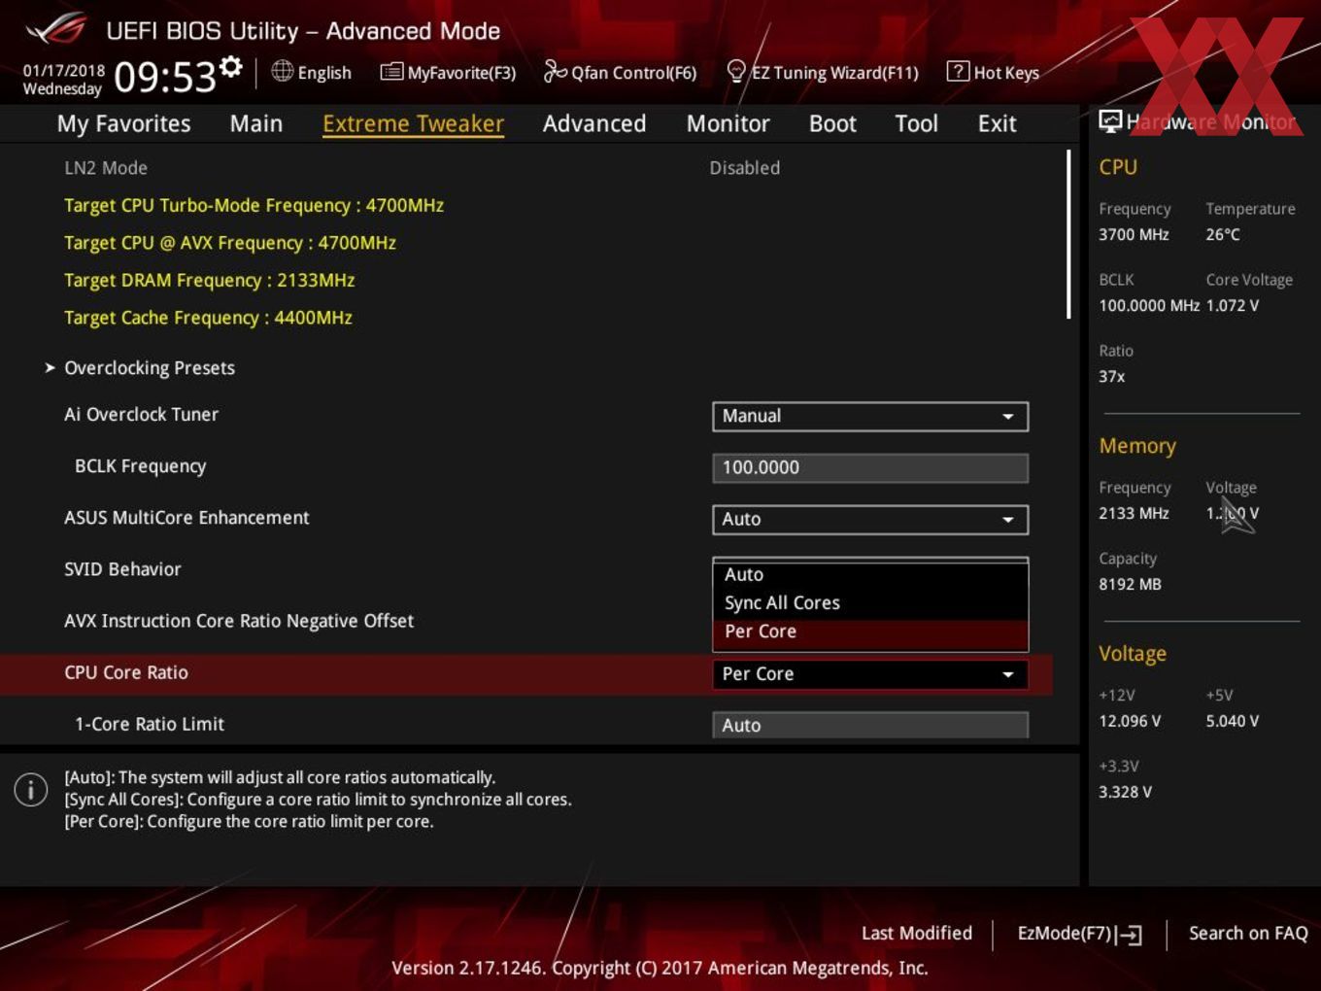This screenshot has width=1321, height=991.
Task: Expand Overclocking Presets submenu
Action: (x=150, y=368)
